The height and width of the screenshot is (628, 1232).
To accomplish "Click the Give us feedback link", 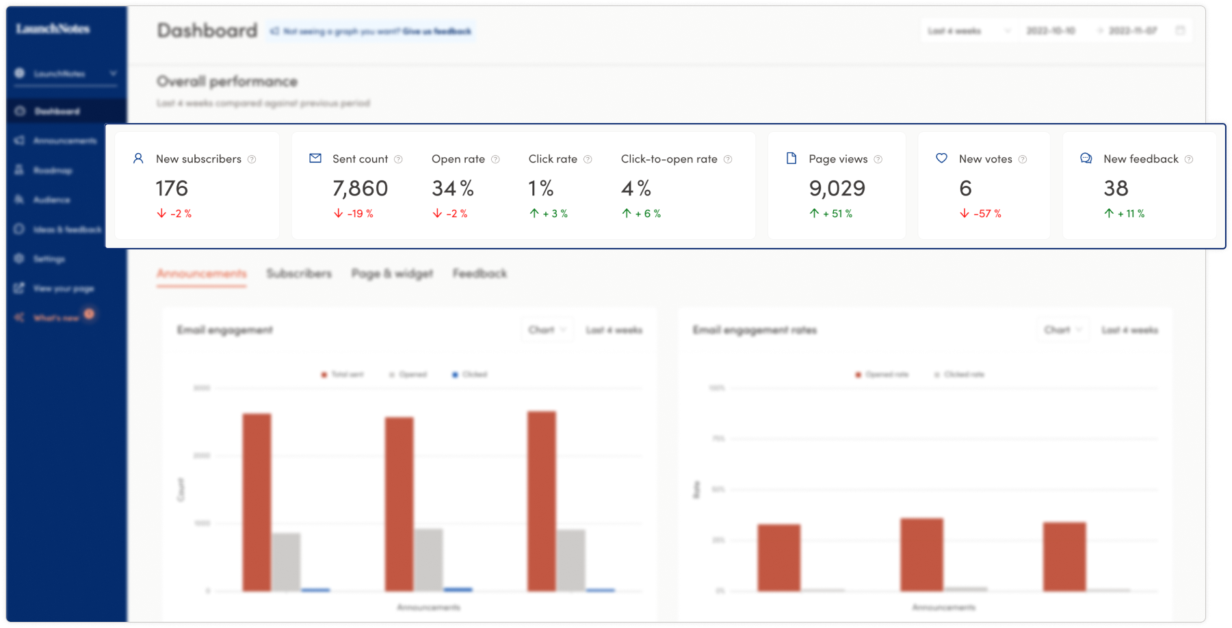I will coord(436,31).
